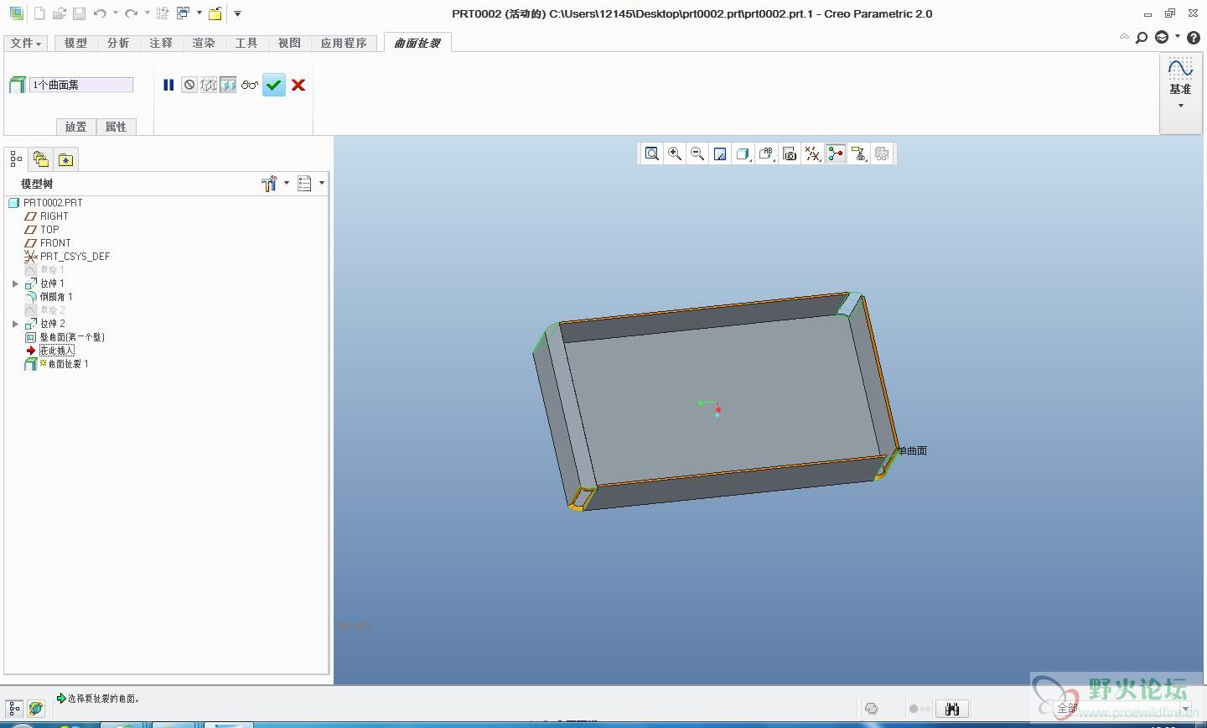
Task: Open the Help question mark icon
Action: [x=1194, y=38]
